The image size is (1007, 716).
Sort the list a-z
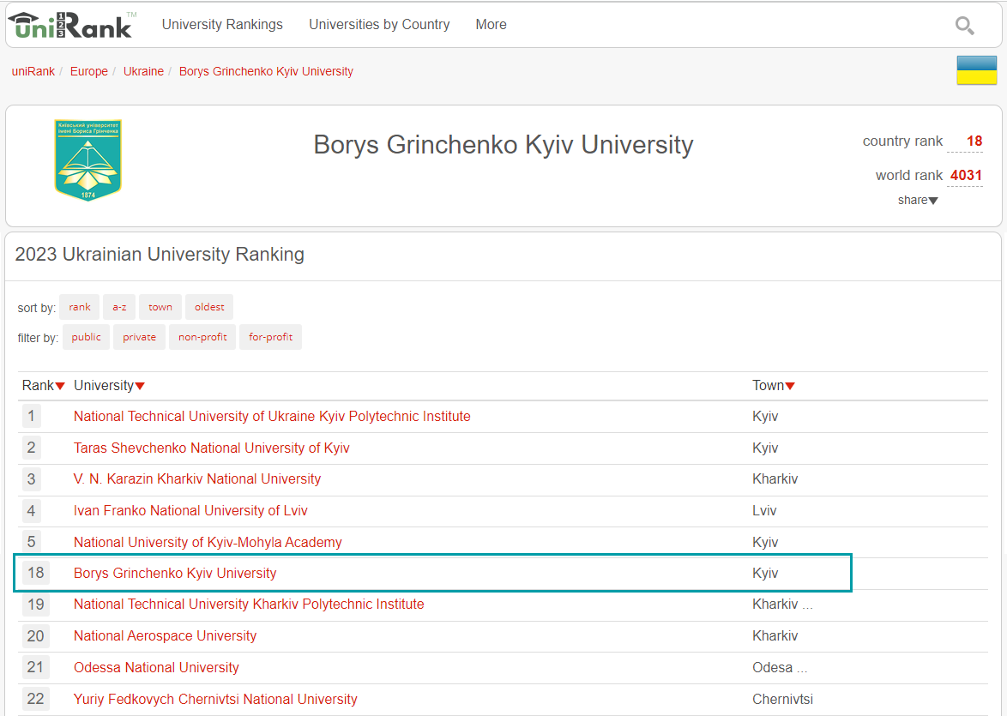(119, 307)
